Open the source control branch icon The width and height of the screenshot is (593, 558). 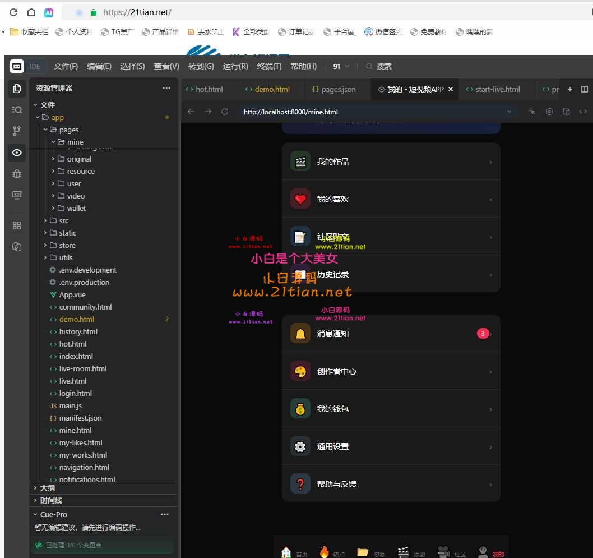click(17, 131)
